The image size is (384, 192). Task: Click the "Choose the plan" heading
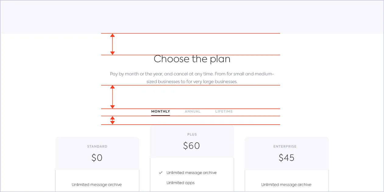point(192,59)
